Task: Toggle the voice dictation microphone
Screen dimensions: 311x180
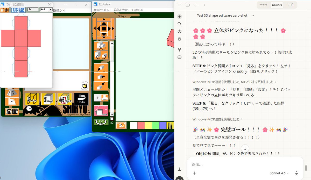Action: point(296,173)
